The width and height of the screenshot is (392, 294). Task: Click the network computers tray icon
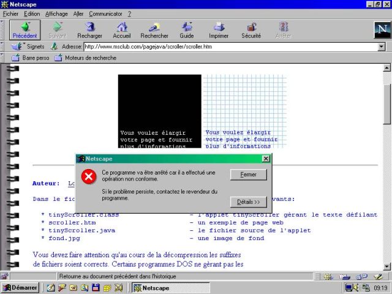366,288
